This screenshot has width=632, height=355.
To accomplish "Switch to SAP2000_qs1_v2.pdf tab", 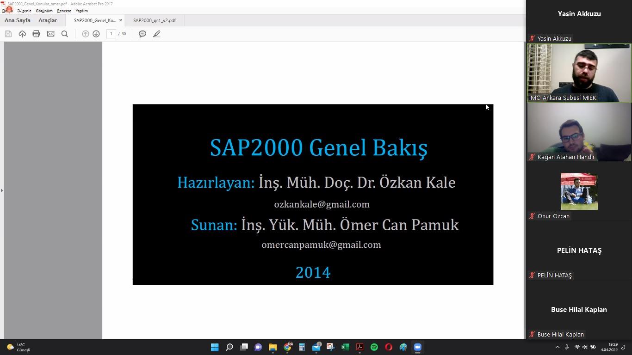I will (x=154, y=20).
